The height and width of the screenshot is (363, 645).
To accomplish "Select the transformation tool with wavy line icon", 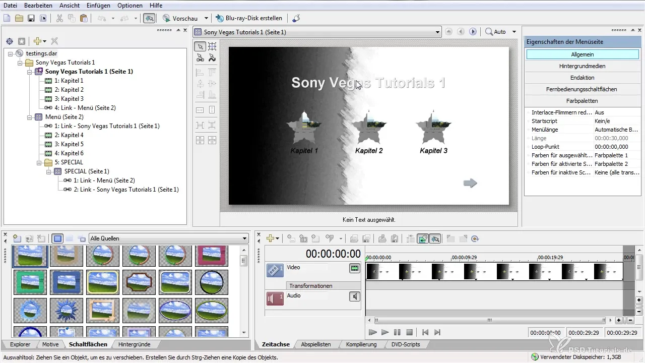I will pyautogui.click(x=212, y=58).
